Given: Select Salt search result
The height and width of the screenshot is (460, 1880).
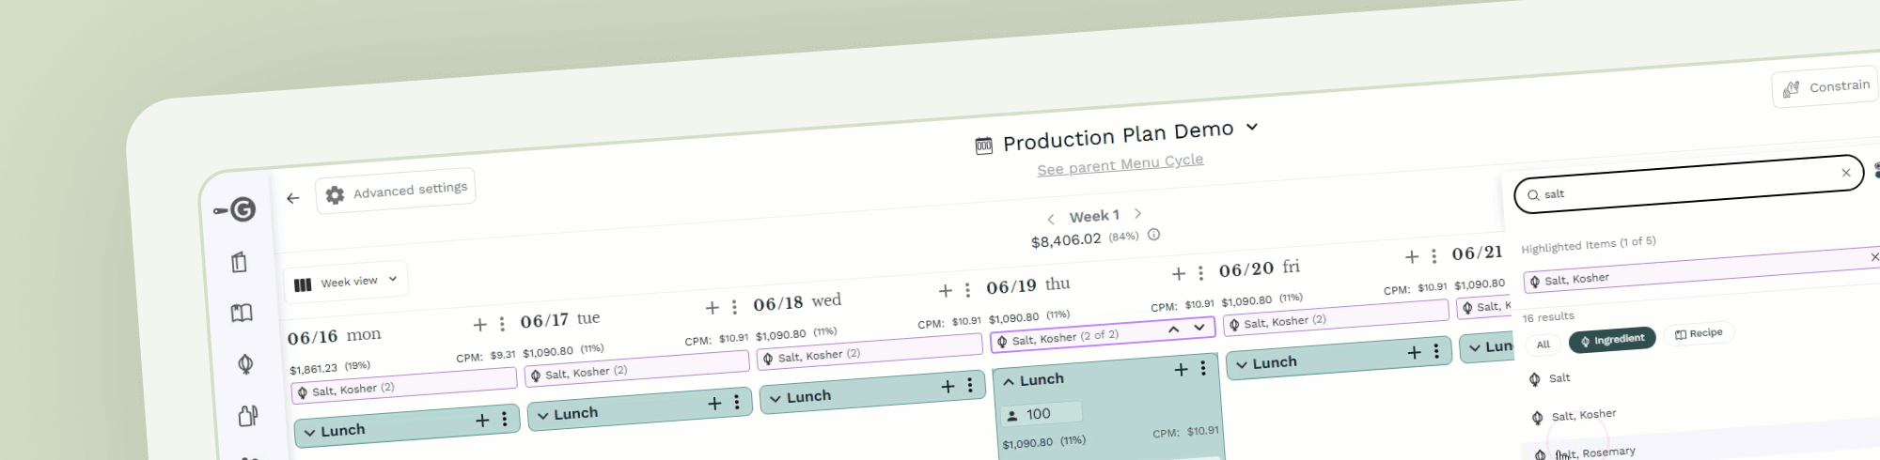Looking at the screenshot, I should [1559, 378].
